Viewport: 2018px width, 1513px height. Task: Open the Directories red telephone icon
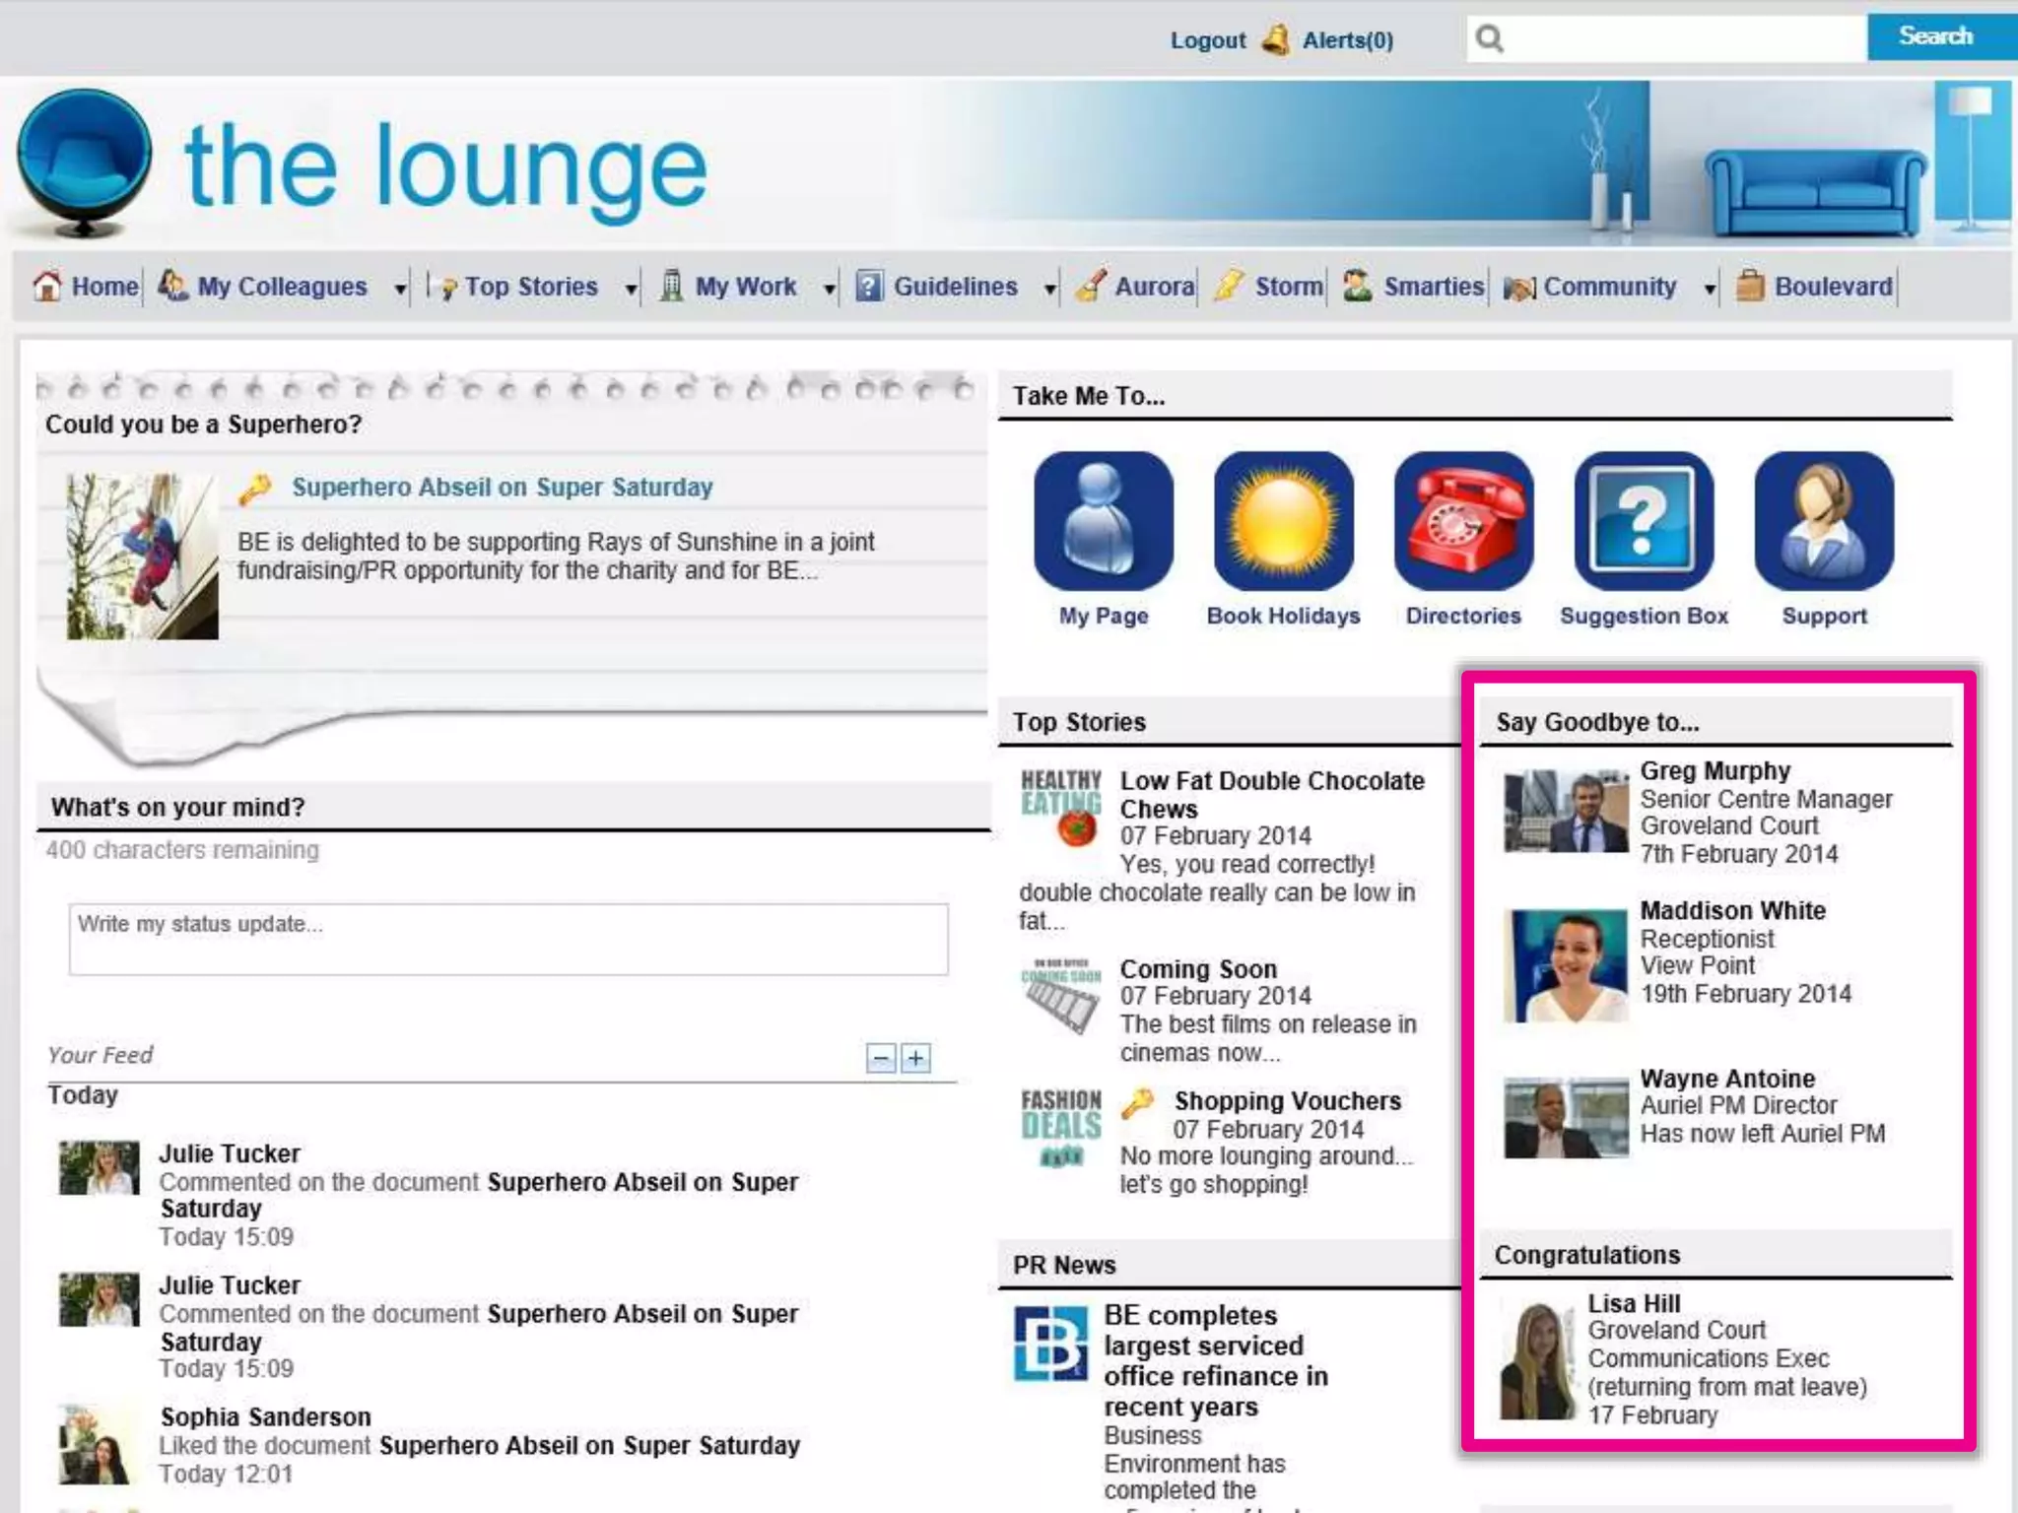tap(1463, 521)
